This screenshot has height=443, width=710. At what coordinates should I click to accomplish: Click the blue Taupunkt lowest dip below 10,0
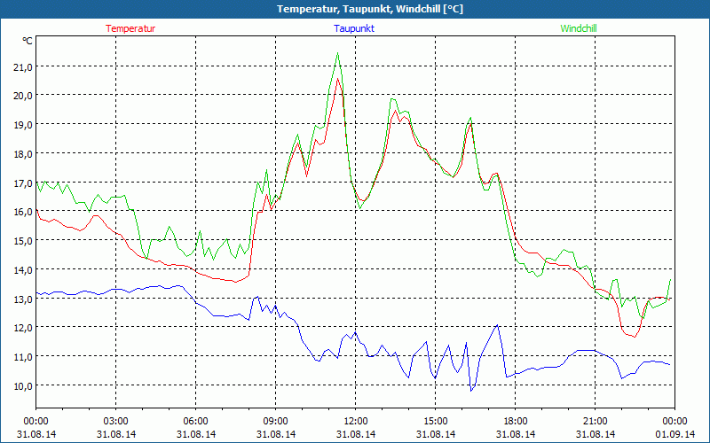point(471,391)
